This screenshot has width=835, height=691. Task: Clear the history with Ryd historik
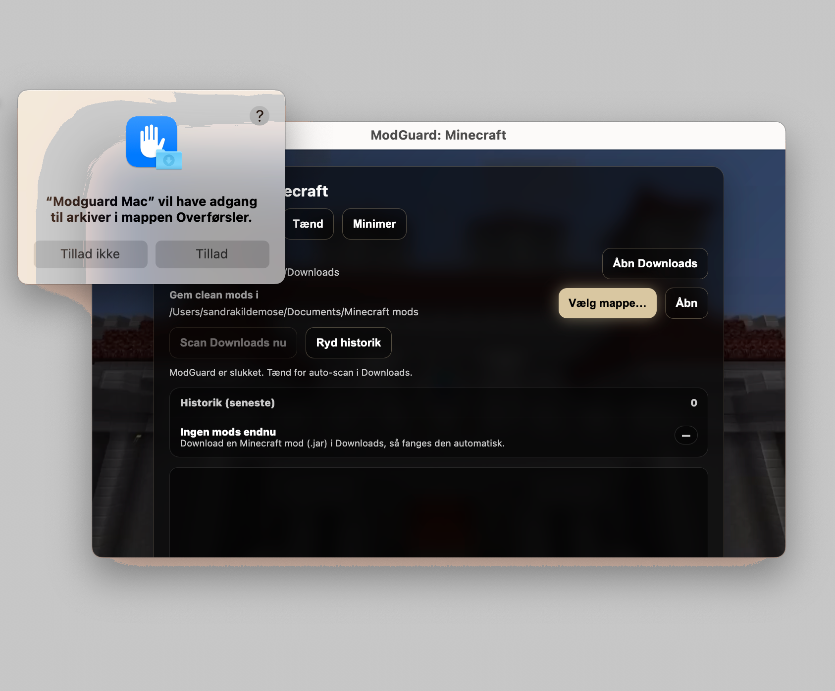coord(349,343)
